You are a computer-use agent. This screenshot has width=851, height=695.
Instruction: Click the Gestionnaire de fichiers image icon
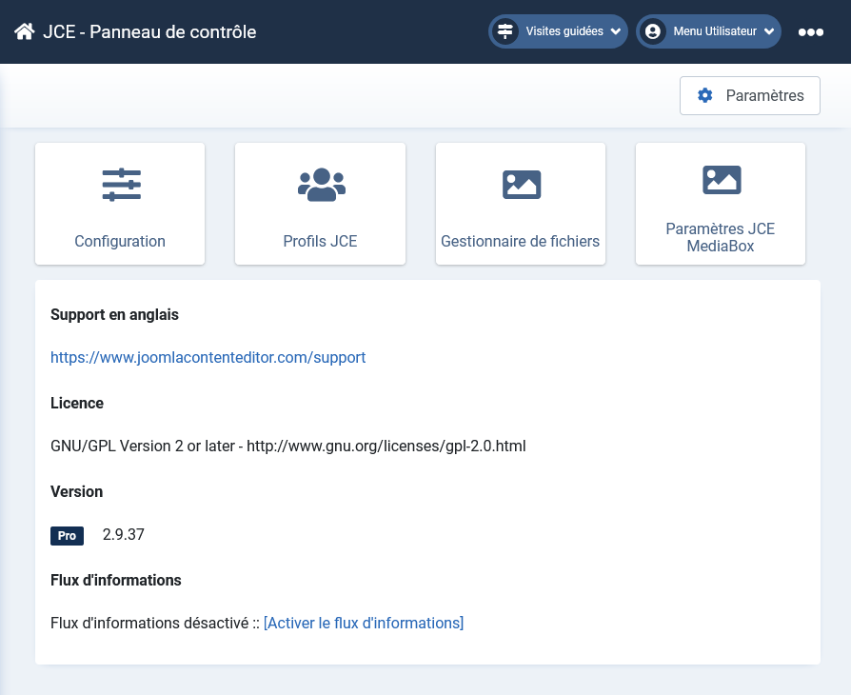click(522, 185)
